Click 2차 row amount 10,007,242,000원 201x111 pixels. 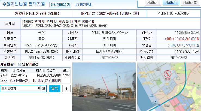pyautogui.click(x=47, y=80)
